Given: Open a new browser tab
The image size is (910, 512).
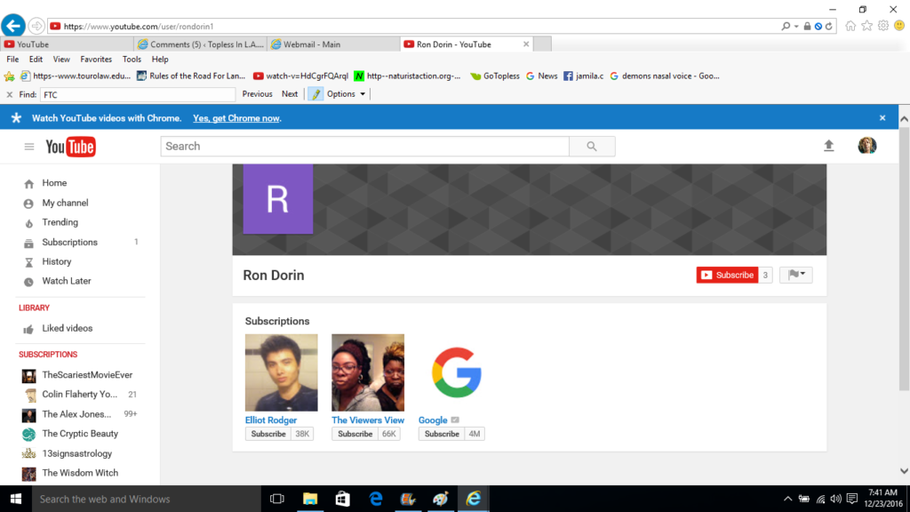Looking at the screenshot, I should [542, 44].
